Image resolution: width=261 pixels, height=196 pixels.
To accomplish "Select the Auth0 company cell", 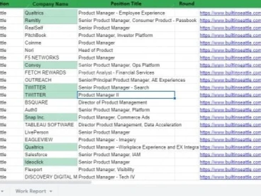I will [50, 110].
